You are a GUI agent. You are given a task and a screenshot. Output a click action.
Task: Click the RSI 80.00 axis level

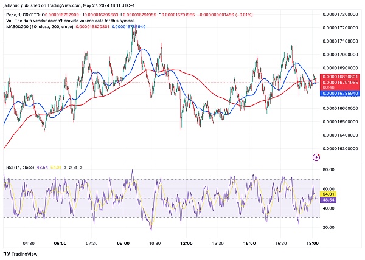tap(329, 171)
